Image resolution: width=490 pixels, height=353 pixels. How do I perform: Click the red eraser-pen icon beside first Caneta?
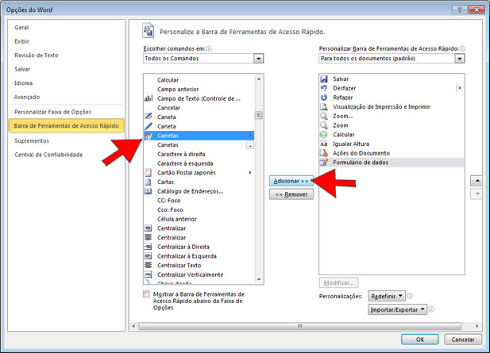click(149, 117)
